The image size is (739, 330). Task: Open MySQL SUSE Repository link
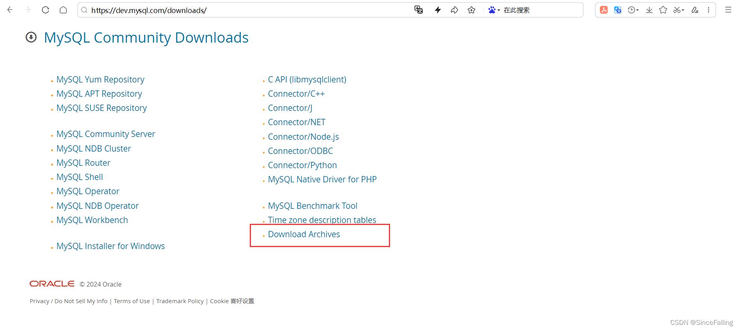click(102, 108)
